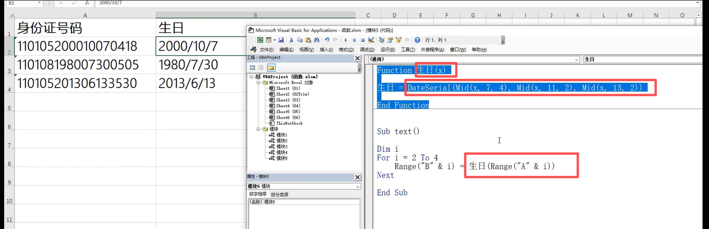
Task: Open the 外接程序(A) menu
Action: tap(432, 50)
